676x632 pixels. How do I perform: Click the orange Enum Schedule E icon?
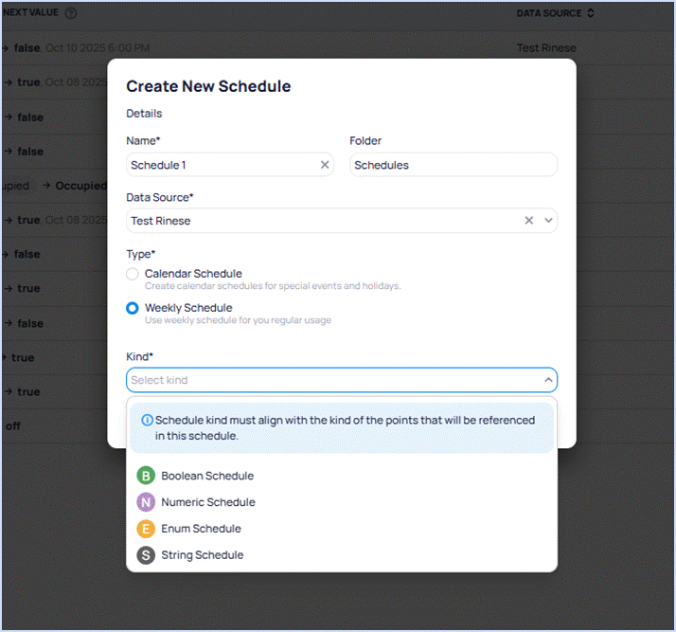[146, 529]
